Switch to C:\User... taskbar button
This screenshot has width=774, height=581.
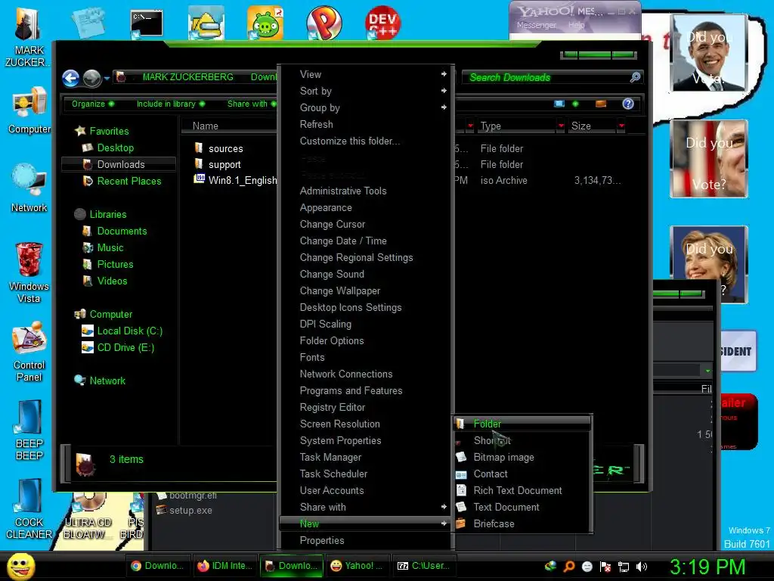pyautogui.click(x=424, y=566)
